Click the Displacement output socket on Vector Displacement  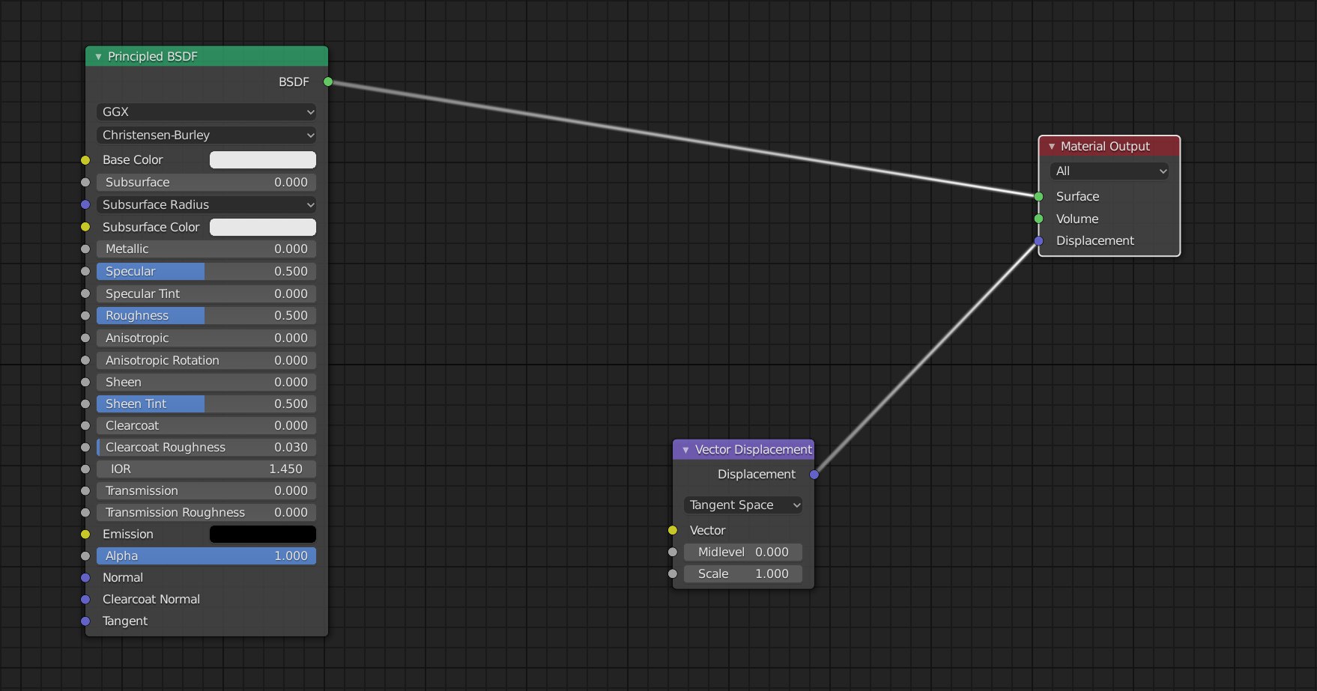(x=814, y=475)
